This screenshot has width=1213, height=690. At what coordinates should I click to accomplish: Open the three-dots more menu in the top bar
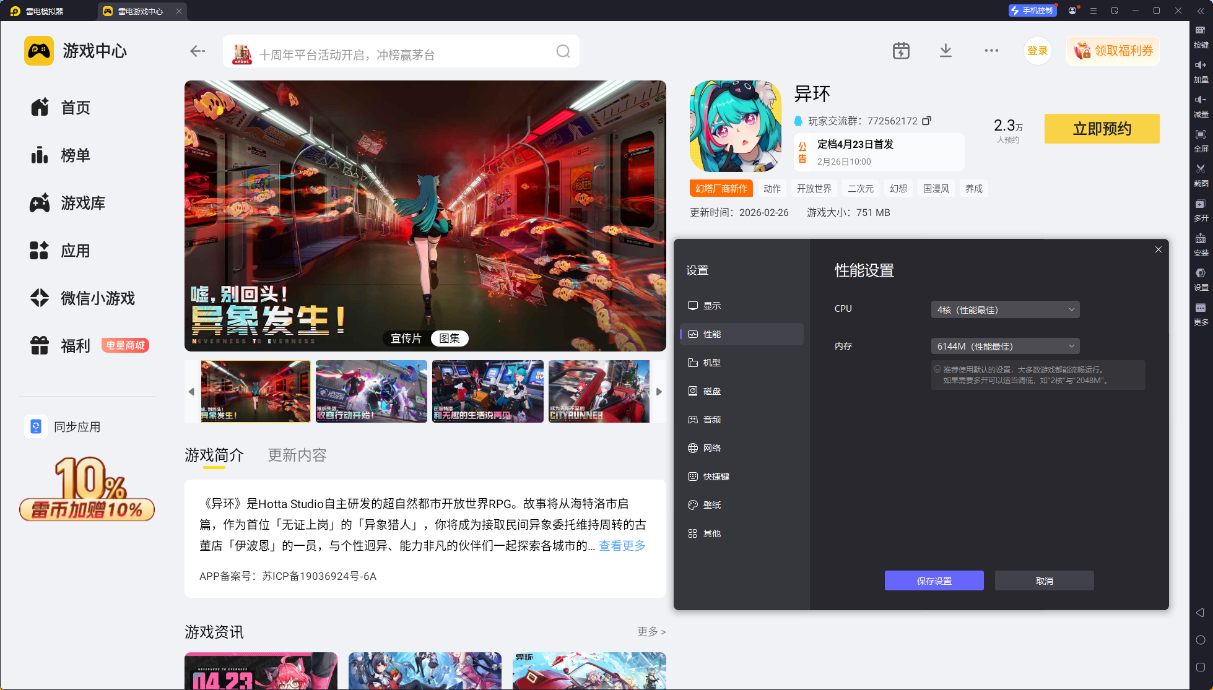click(991, 51)
